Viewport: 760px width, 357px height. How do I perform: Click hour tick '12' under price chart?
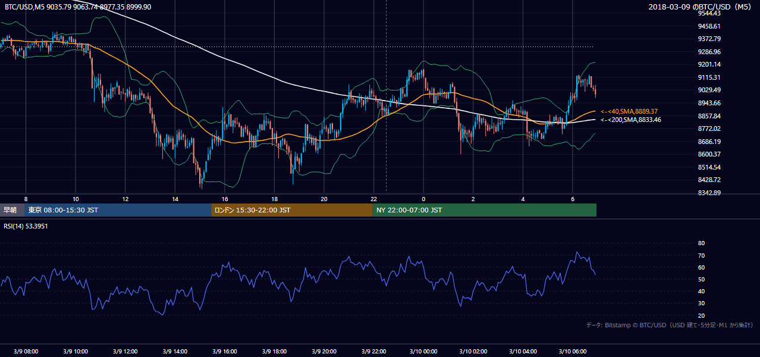click(x=125, y=199)
